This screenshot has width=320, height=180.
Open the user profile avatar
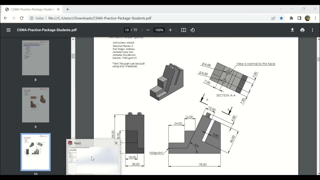tap(307, 18)
